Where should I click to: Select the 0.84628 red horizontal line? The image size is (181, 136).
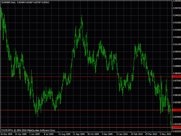86,110
